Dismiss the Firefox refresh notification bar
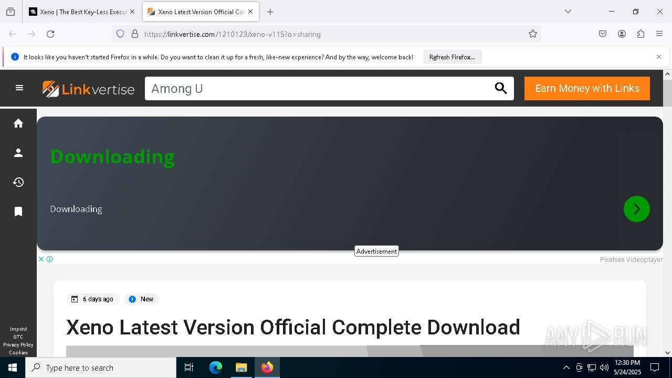 tap(659, 57)
